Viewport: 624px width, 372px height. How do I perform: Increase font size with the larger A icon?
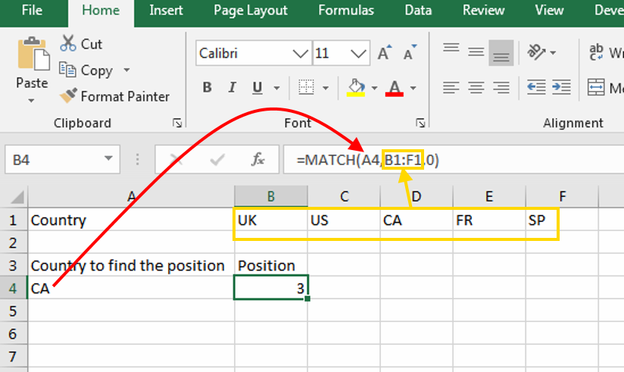(x=385, y=54)
